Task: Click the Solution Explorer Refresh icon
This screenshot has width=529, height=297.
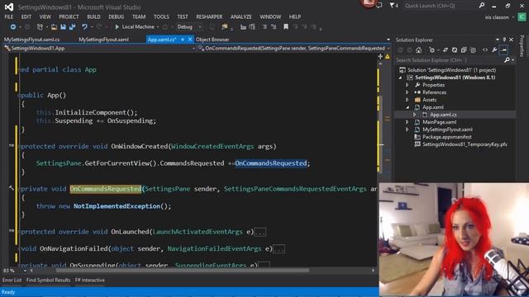Action: coord(455,49)
